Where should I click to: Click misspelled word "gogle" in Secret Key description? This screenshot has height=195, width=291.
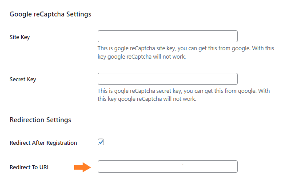coord(118,91)
